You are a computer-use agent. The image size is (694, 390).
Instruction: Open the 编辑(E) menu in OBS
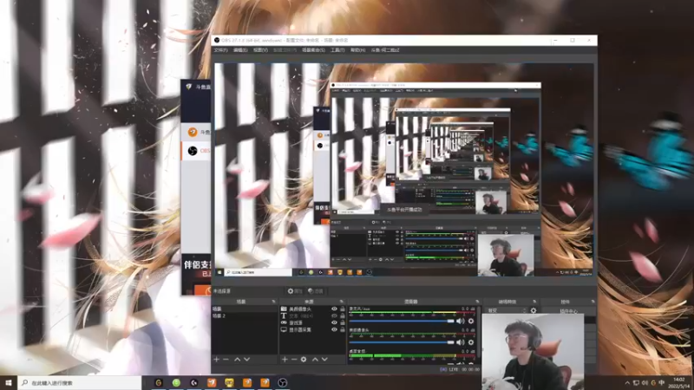240,50
